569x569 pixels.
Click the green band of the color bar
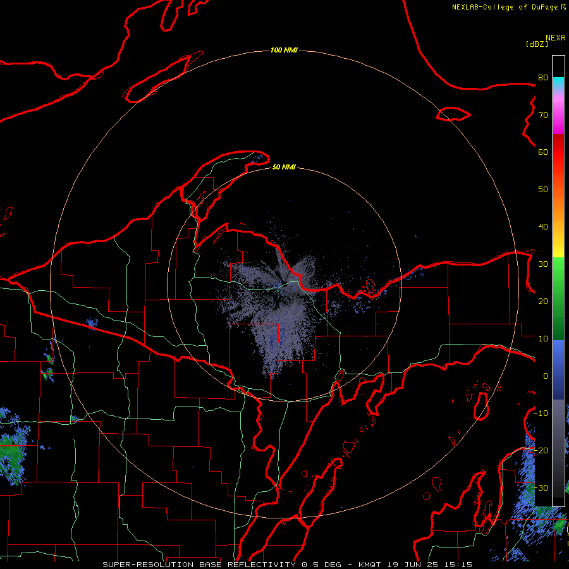558,298
